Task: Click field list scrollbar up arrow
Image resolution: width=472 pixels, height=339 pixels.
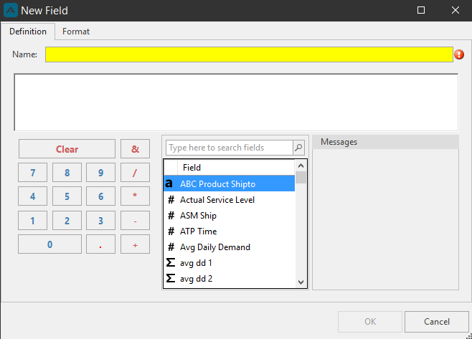Action: coord(301,166)
